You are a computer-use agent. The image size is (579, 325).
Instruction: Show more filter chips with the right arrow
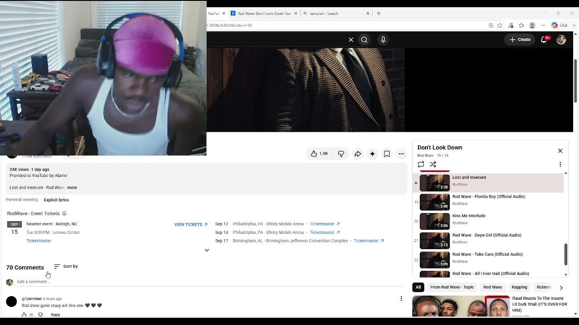(561, 288)
